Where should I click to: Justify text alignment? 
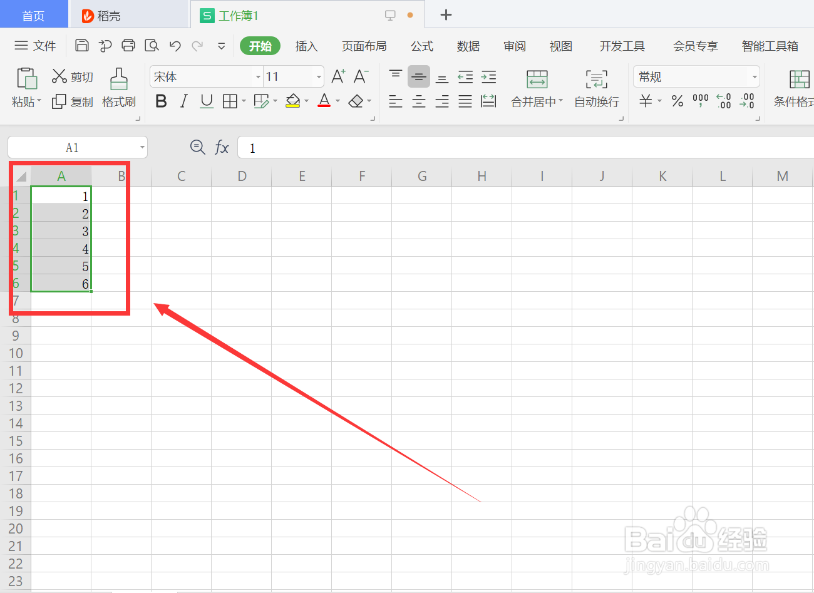465,101
